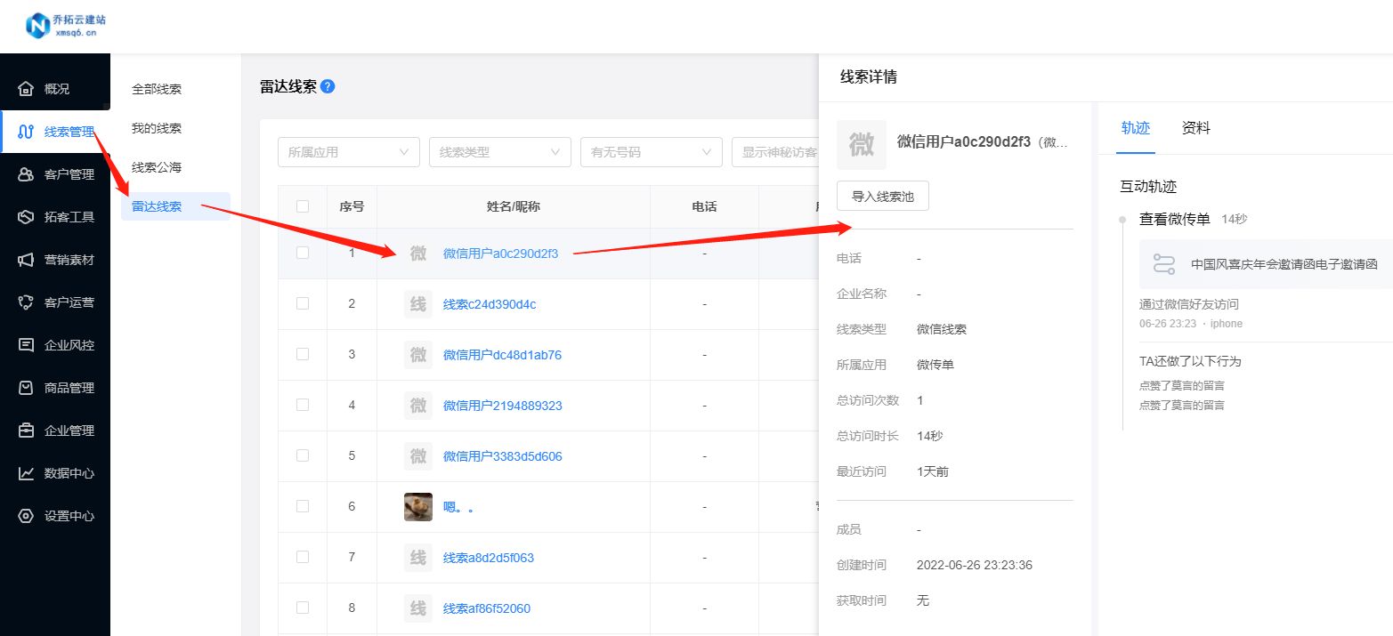Click the 姓名/昵称 column header

[x=514, y=206]
